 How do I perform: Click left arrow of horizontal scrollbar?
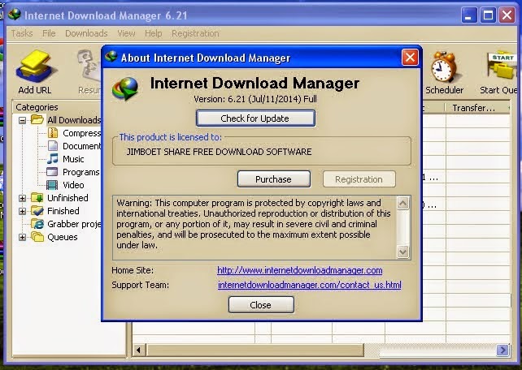[138, 350]
